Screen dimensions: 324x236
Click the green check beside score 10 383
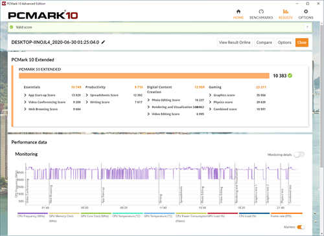click(290, 76)
